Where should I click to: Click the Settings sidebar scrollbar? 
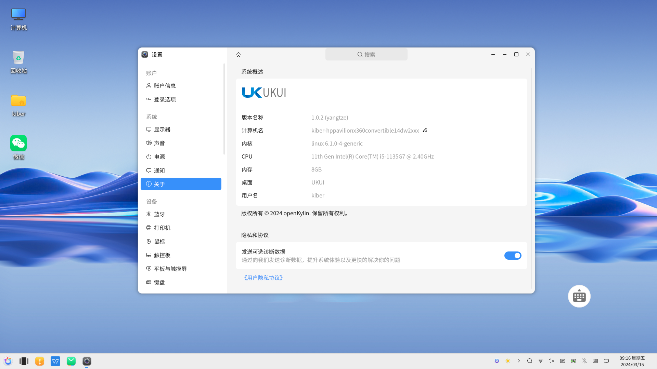tap(224, 109)
